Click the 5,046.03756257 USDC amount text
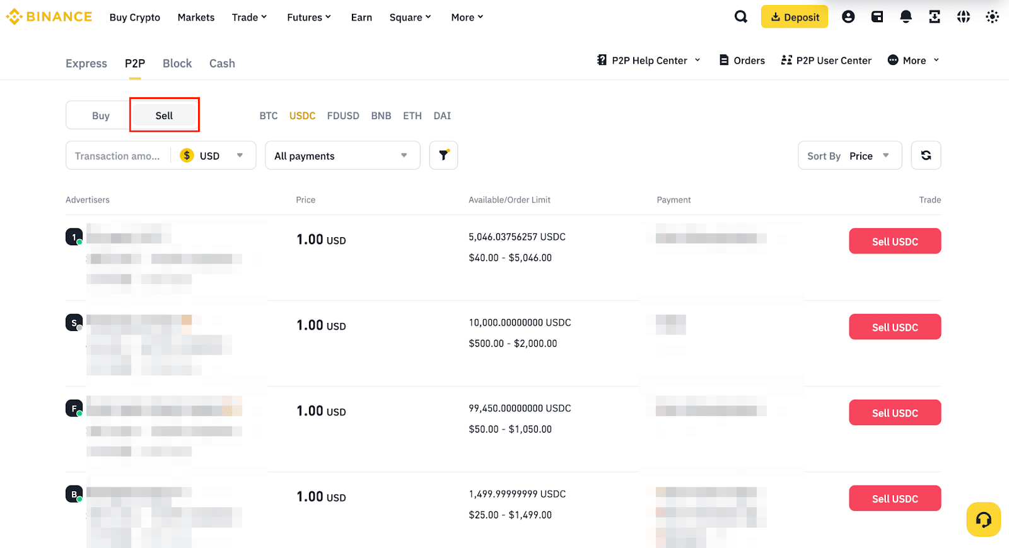Screen dimensions: 1009x548 [517, 236]
